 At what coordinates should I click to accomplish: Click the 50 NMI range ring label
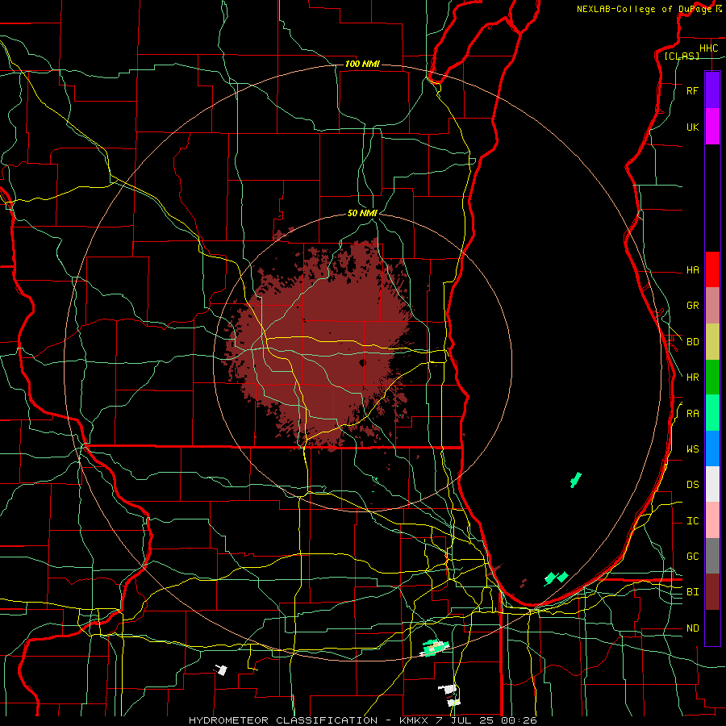click(x=362, y=213)
